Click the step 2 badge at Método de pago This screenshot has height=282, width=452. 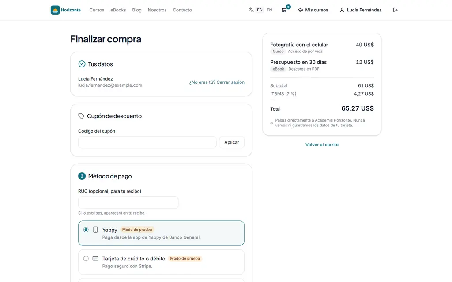pos(82,176)
